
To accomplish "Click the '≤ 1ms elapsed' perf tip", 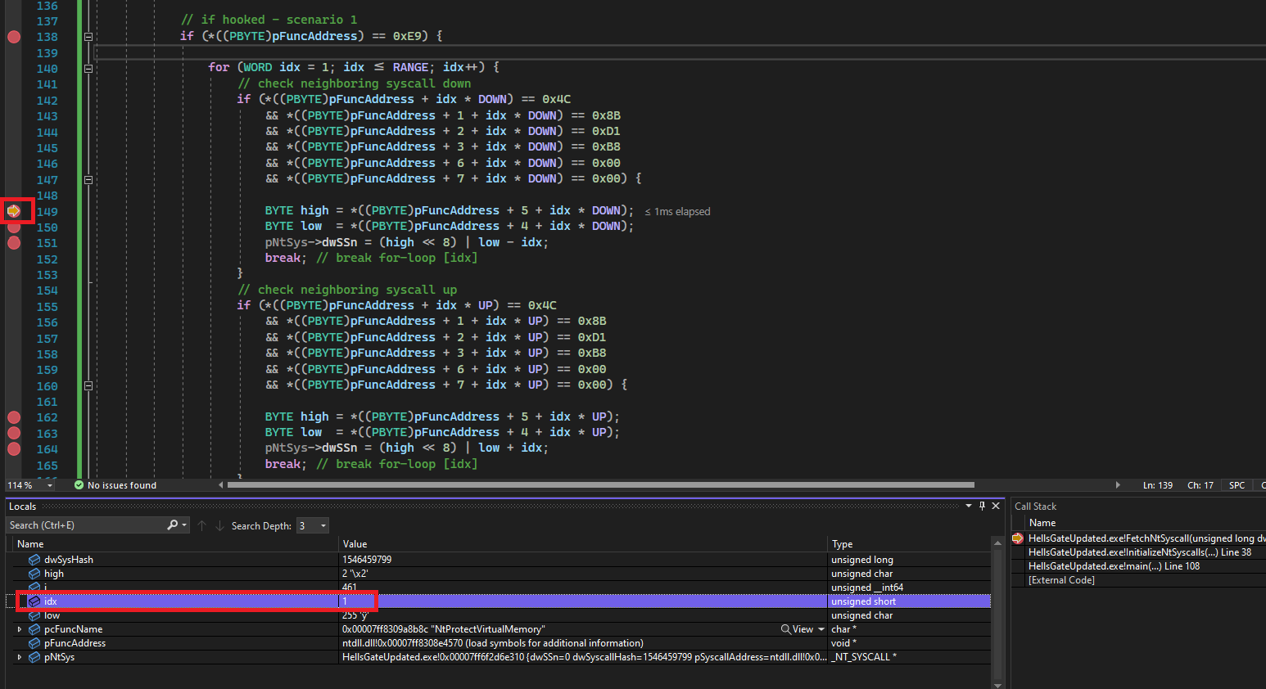I will coord(677,212).
